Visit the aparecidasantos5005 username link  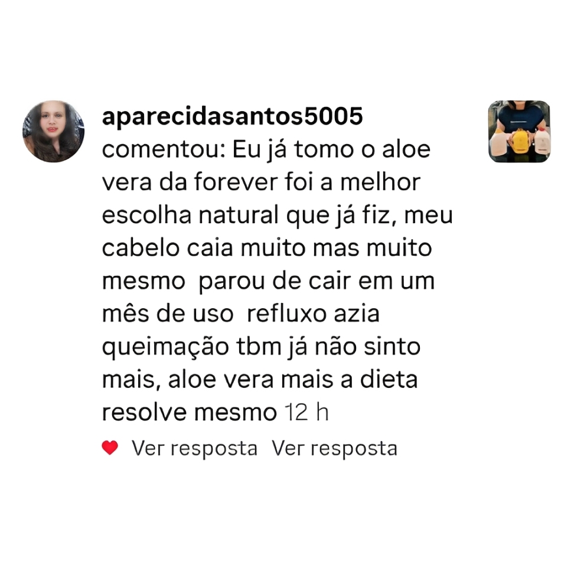pyautogui.click(x=233, y=116)
